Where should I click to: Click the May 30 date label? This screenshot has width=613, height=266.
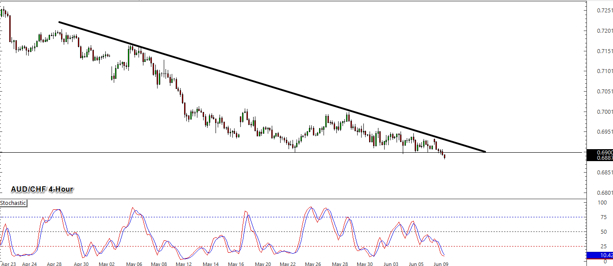click(x=365, y=264)
